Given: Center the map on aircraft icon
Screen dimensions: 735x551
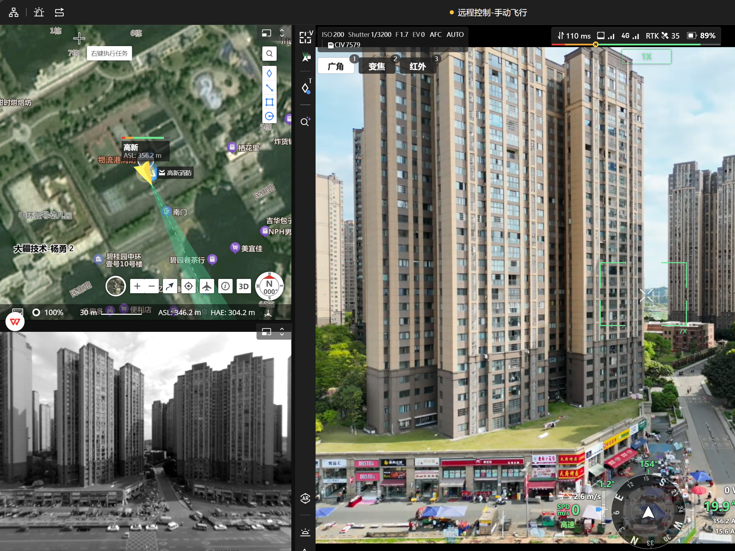Looking at the screenshot, I should [x=207, y=286].
